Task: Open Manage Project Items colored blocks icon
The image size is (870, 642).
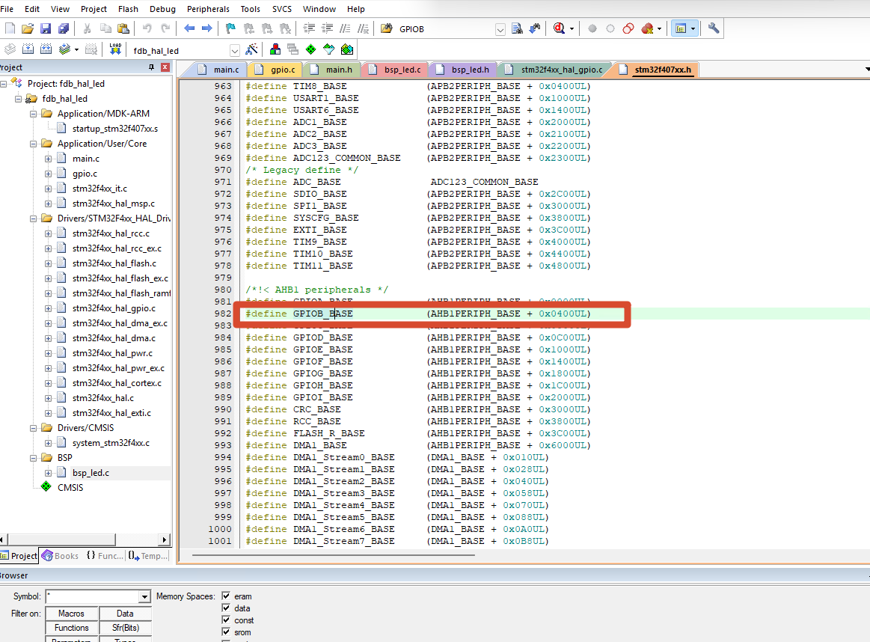Action: tap(275, 49)
